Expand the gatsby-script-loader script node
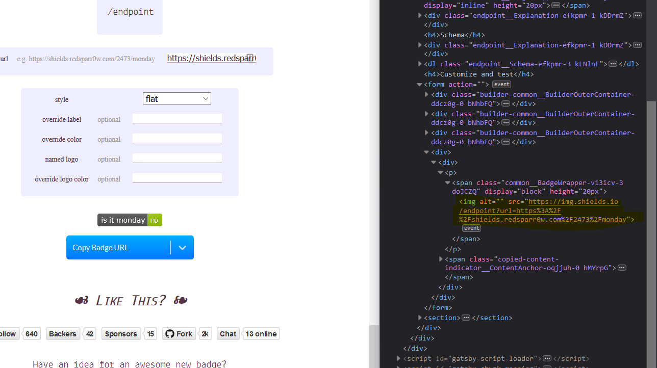This screenshot has height=368, width=657. (399, 358)
